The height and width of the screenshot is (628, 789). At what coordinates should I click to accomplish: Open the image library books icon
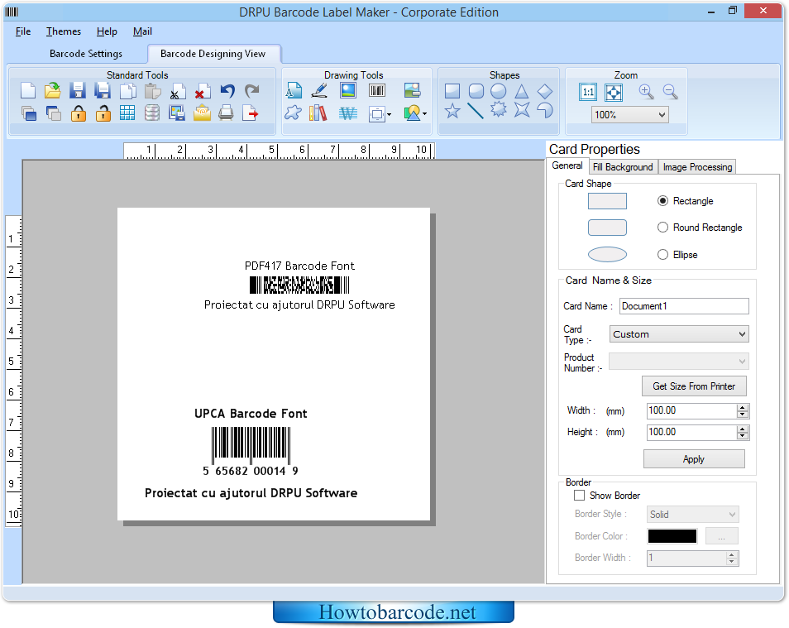[318, 113]
